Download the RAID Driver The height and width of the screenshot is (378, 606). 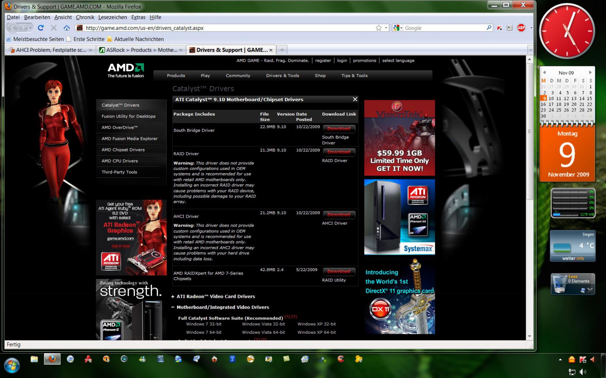coord(339,152)
